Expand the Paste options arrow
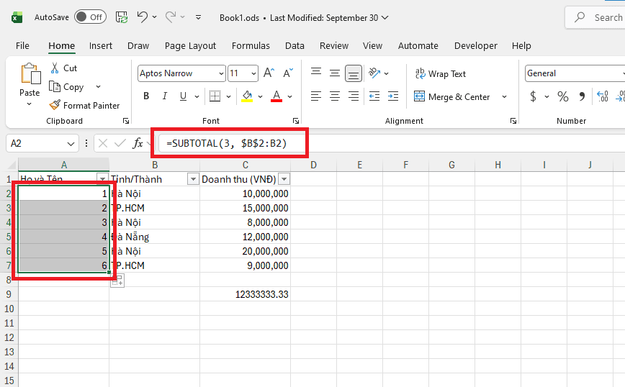 [x=29, y=104]
